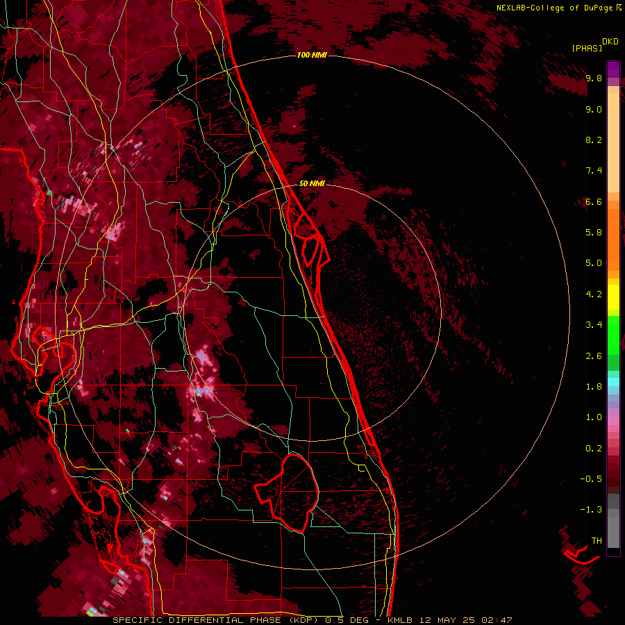
Task: Select the -1.3 legend value
Action: [591, 510]
